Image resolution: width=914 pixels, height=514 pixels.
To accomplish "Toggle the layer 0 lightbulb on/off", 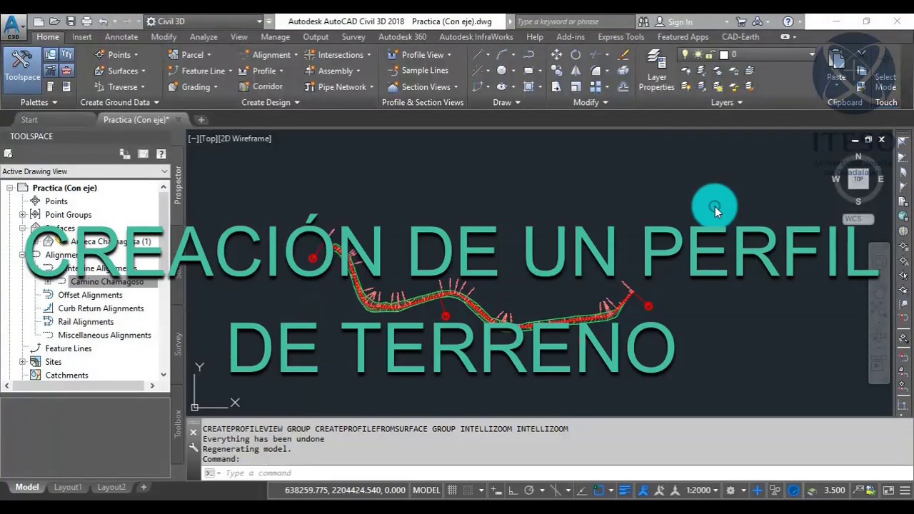I will pyautogui.click(x=685, y=54).
